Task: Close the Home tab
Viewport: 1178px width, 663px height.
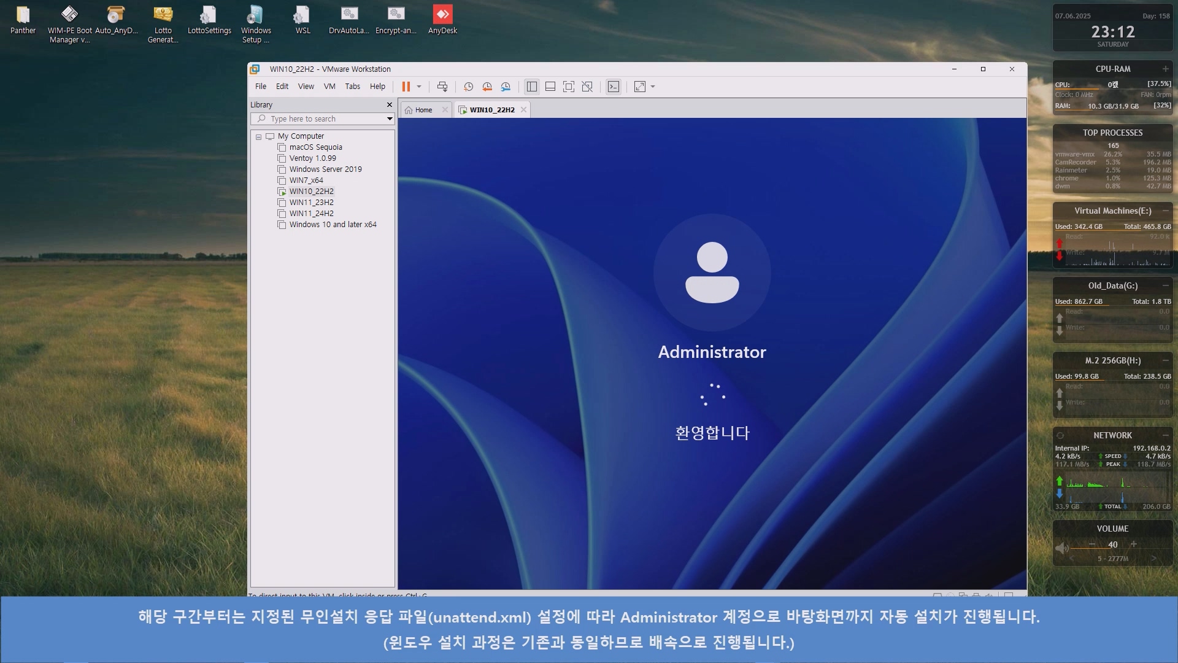Action: click(445, 110)
